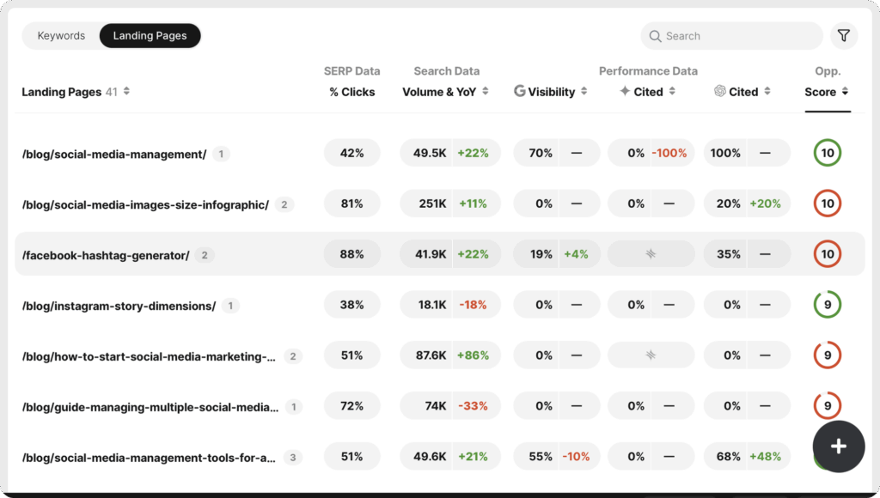Sort by Google Visibility column arrows

tap(584, 92)
